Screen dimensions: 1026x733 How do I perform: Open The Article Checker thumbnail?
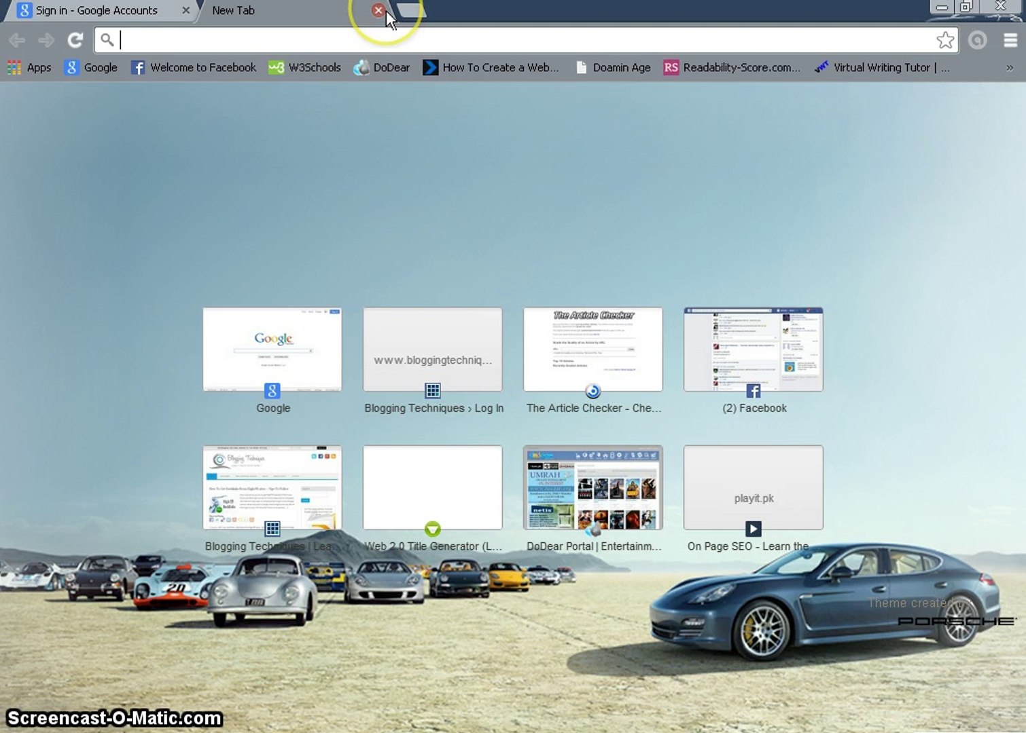[592, 350]
